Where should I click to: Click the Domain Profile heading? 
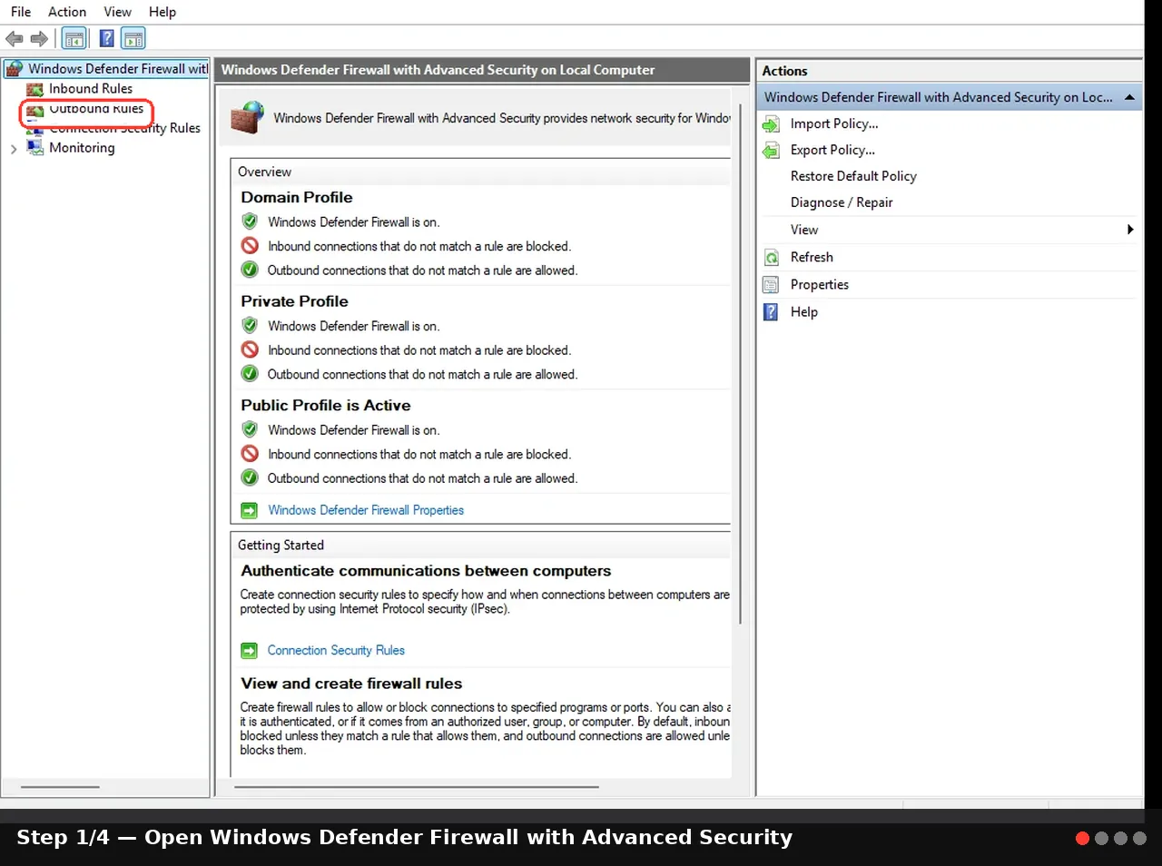[x=297, y=197]
